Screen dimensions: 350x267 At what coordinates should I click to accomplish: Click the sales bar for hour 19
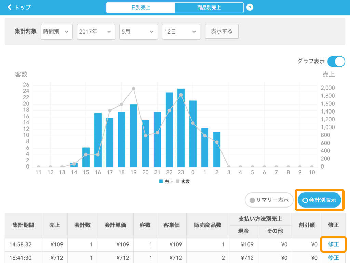[x=134, y=136]
